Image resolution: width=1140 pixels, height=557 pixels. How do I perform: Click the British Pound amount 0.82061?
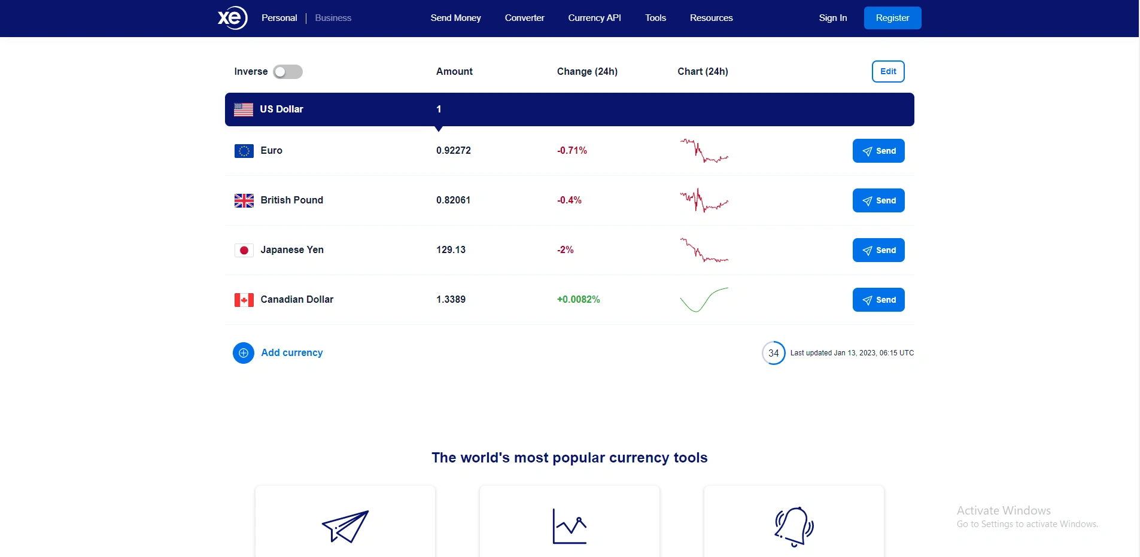pos(454,200)
